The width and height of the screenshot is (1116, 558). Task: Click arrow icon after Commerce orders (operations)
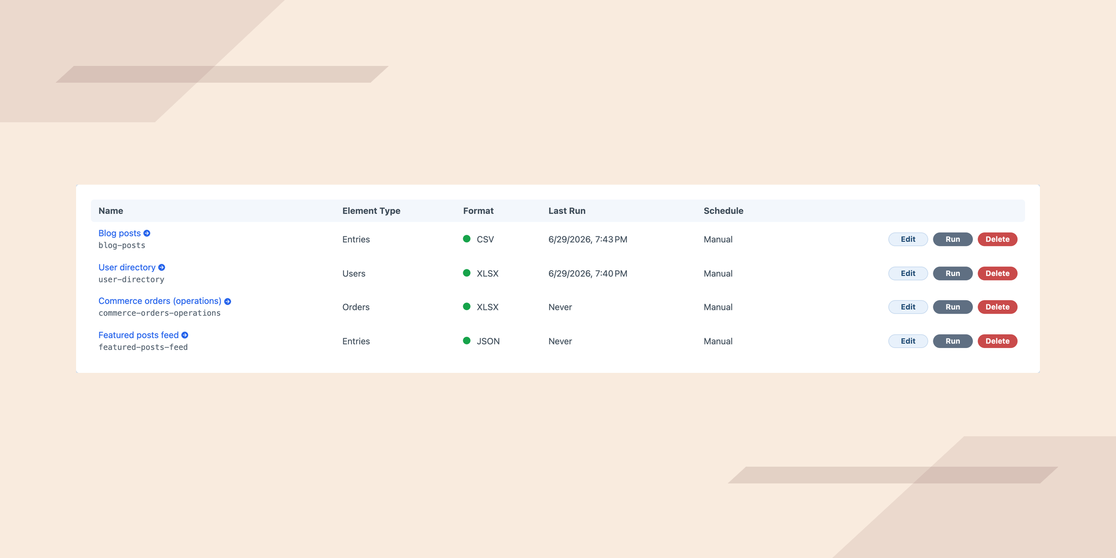[228, 301]
